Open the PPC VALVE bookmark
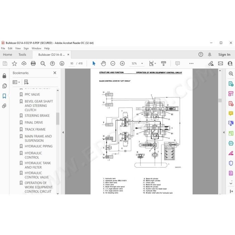The image size is (235, 235). pos(32,94)
